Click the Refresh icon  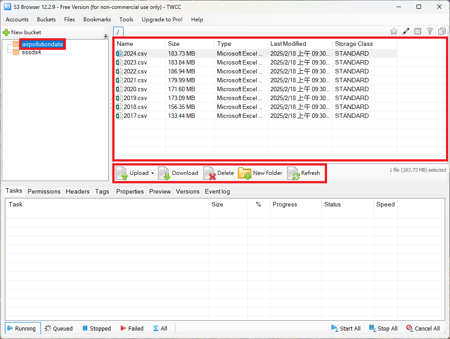(x=293, y=174)
